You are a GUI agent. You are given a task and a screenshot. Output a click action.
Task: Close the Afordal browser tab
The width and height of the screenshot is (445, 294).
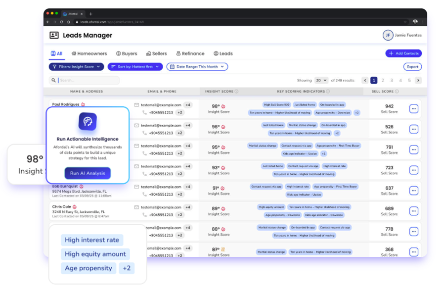[x=82, y=14]
